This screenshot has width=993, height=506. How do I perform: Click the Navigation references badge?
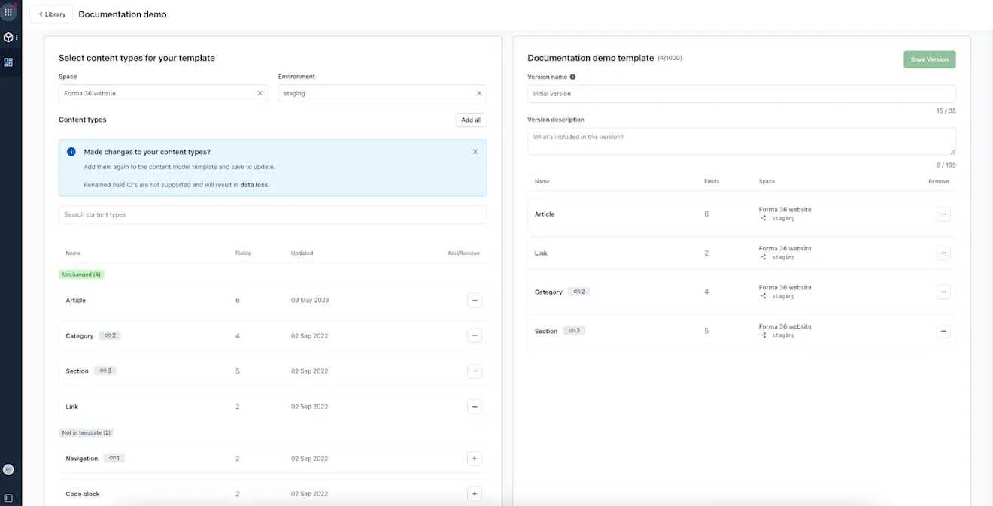click(114, 458)
